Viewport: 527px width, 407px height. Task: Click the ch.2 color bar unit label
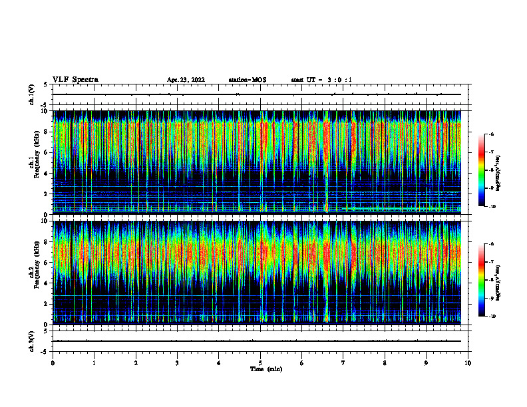(x=498, y=283)
